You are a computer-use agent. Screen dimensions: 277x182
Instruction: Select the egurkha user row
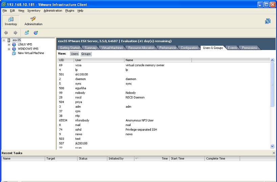click(x=164, y=88)
